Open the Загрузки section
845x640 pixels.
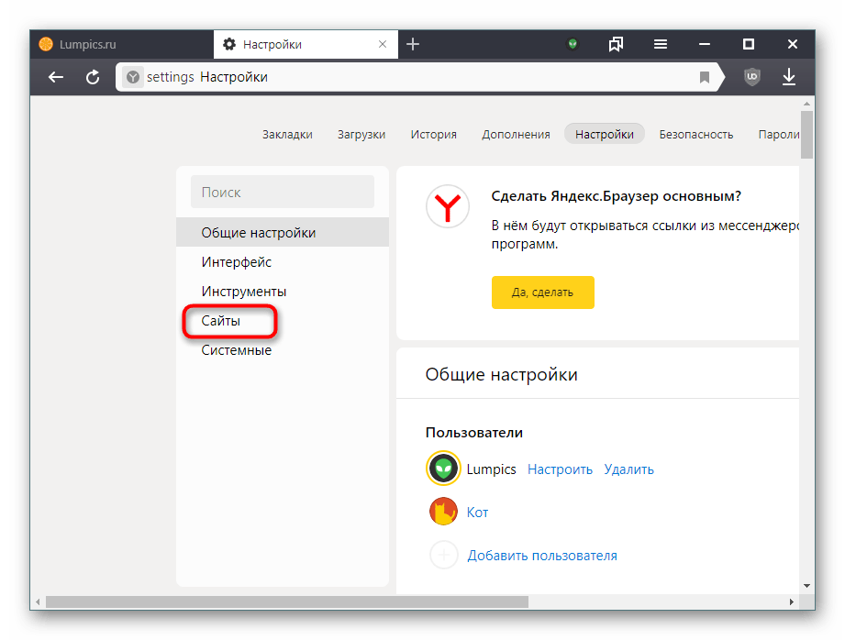coord(361,134)
